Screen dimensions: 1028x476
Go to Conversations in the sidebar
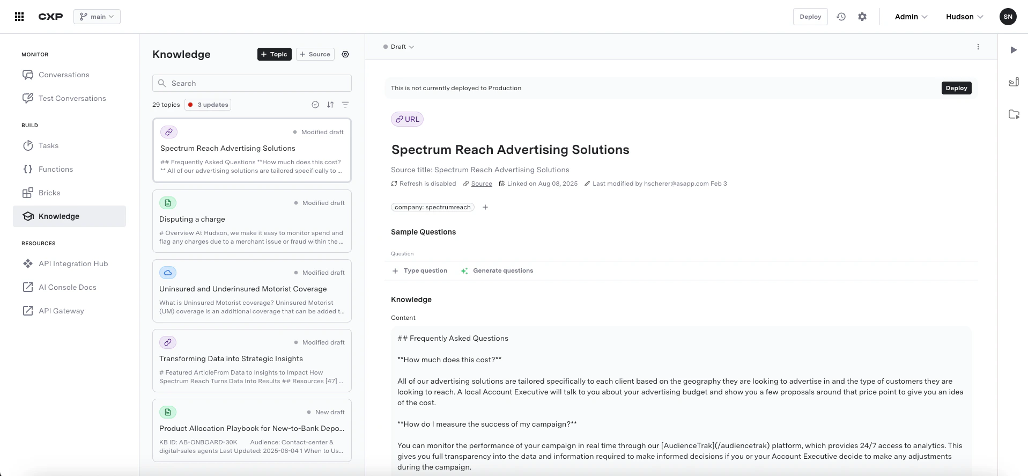tap(70, 75)
